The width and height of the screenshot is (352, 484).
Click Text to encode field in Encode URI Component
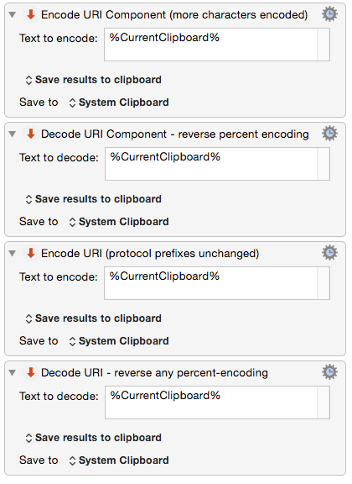pyautogui.click(x=217, y=45)
